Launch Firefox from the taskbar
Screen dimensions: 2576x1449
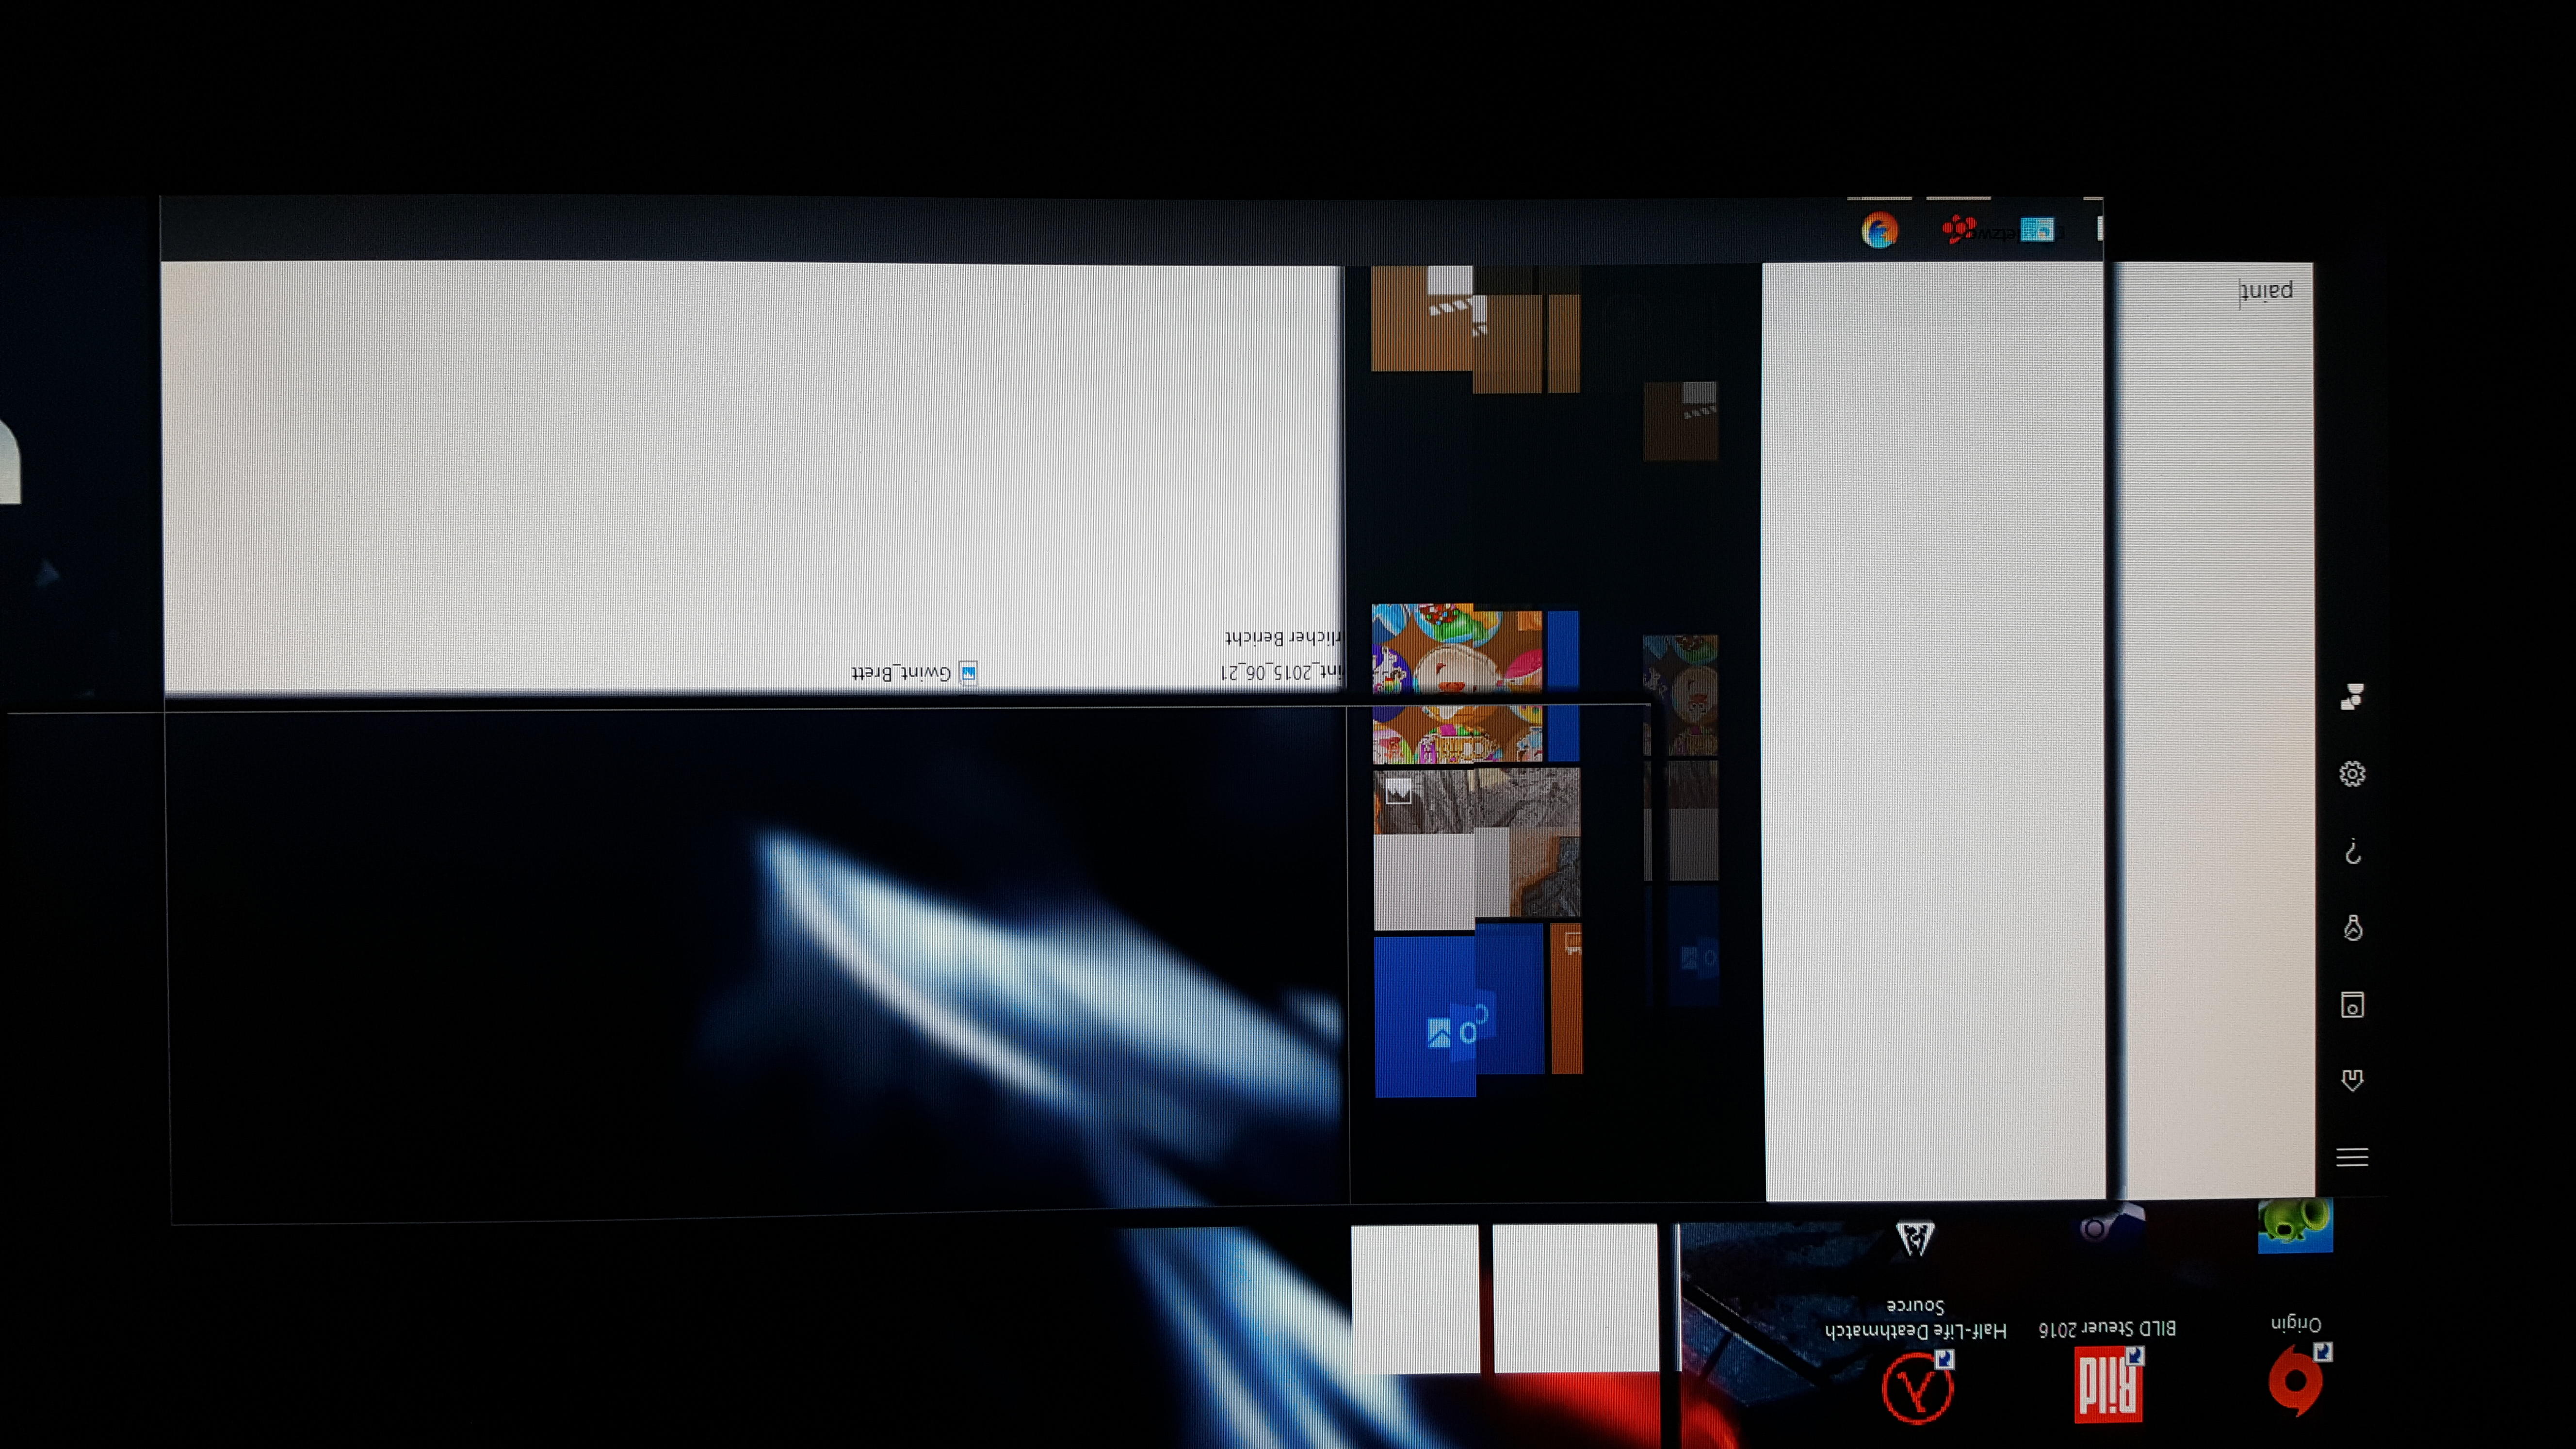(1879, 231)
